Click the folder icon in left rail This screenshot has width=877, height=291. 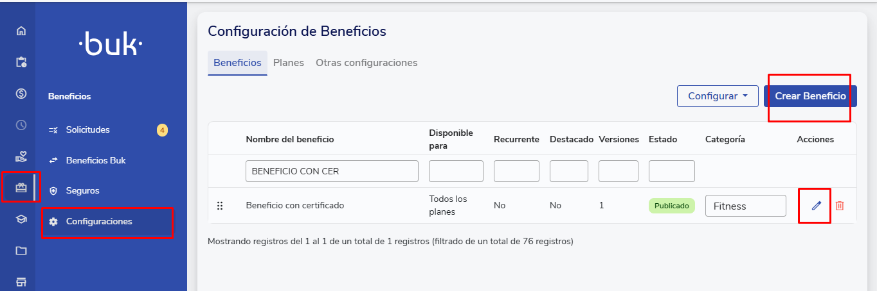point(21,251)
